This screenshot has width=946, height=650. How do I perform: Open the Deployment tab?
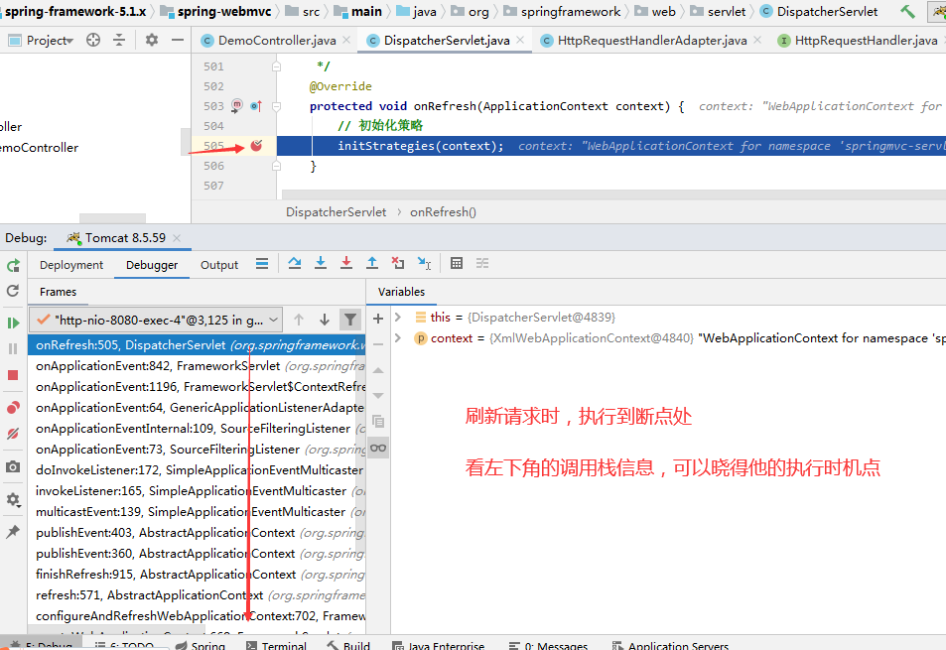tap(71, 265)
